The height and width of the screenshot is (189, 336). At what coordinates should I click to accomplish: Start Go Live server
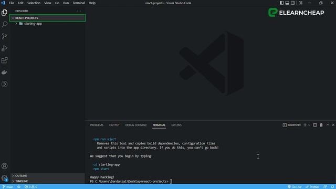[x=295, y=187]
